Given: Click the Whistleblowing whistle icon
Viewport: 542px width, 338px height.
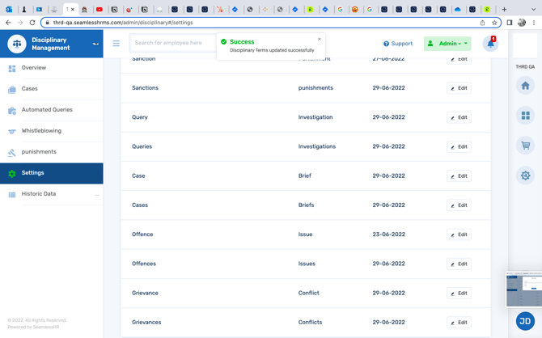Looking at the screenshot, I should 12,132.
